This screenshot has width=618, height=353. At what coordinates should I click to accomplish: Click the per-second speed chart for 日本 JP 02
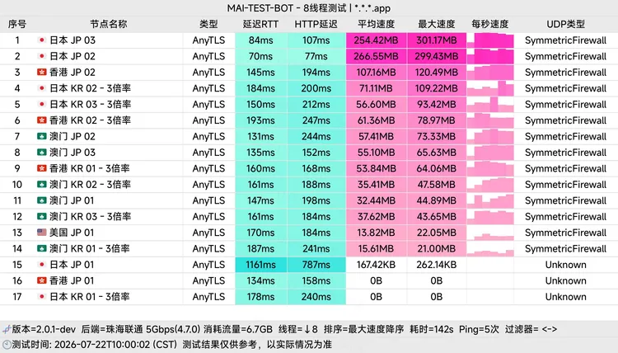pyautogui.click(x=490, y=56)
